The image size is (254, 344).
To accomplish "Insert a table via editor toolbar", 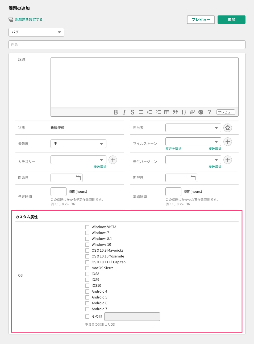I will pyautogui.click(x=167, y=112).
